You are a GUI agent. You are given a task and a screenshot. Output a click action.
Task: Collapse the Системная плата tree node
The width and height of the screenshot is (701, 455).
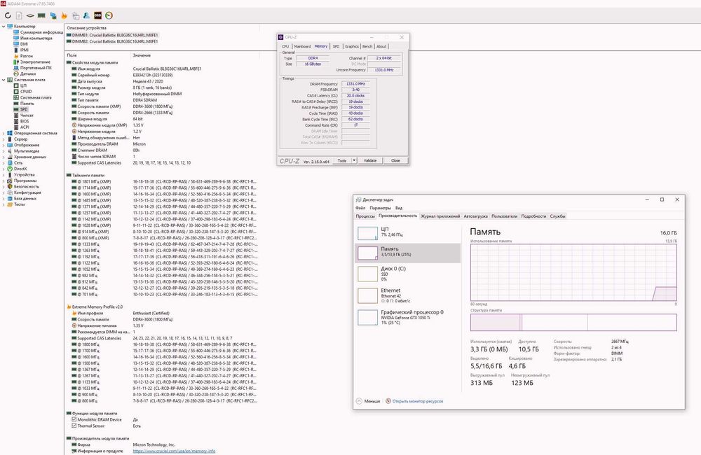pos(4,80)
